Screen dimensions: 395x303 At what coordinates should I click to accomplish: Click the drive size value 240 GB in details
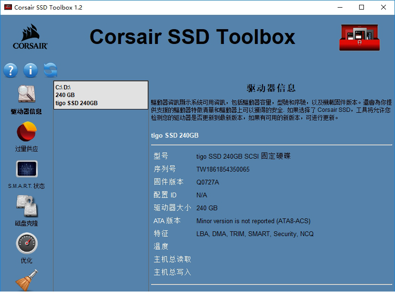point(207,208)
